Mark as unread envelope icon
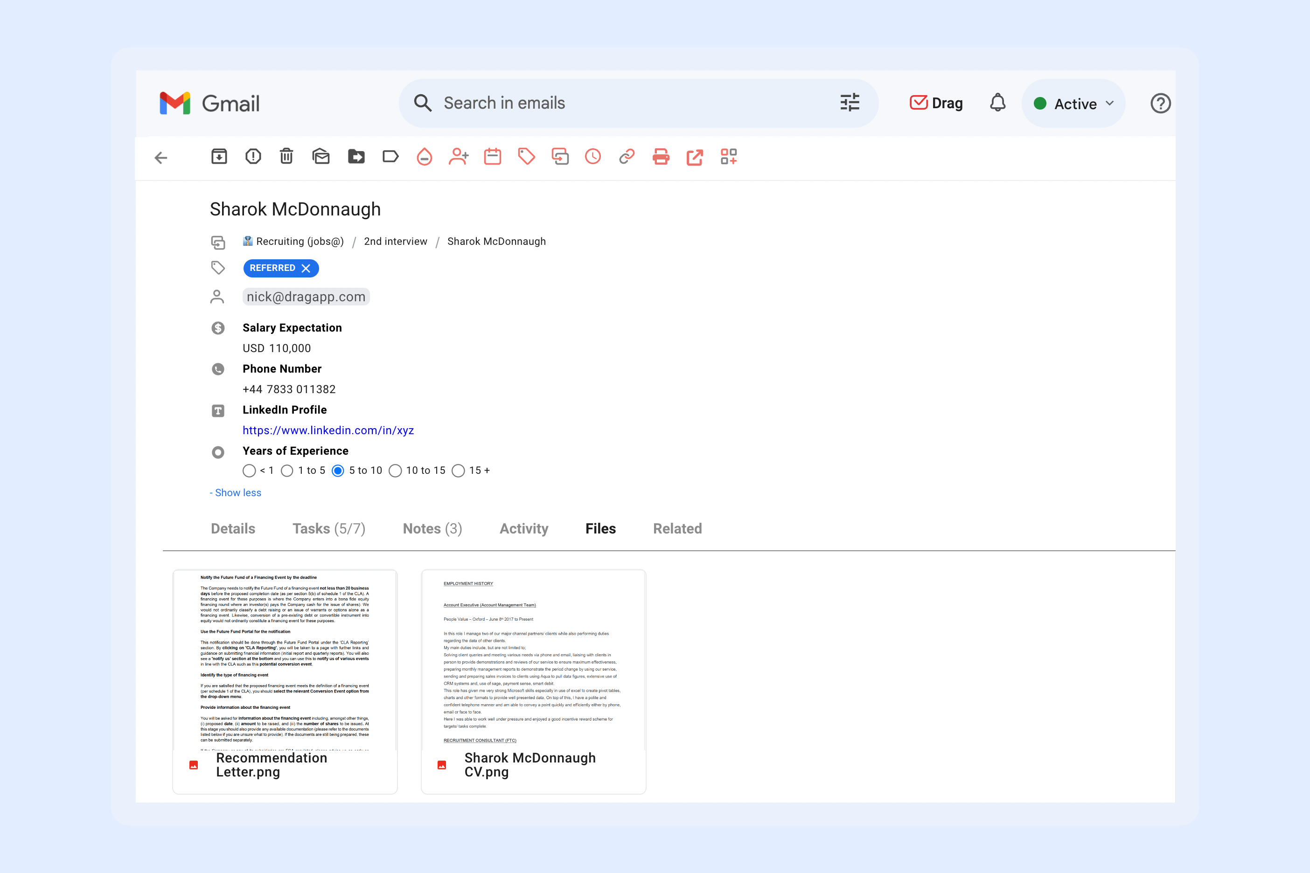 (x=321, y=156)
